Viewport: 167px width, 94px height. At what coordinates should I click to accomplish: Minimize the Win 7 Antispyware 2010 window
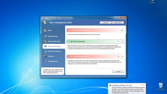click(x=115, y=17)
